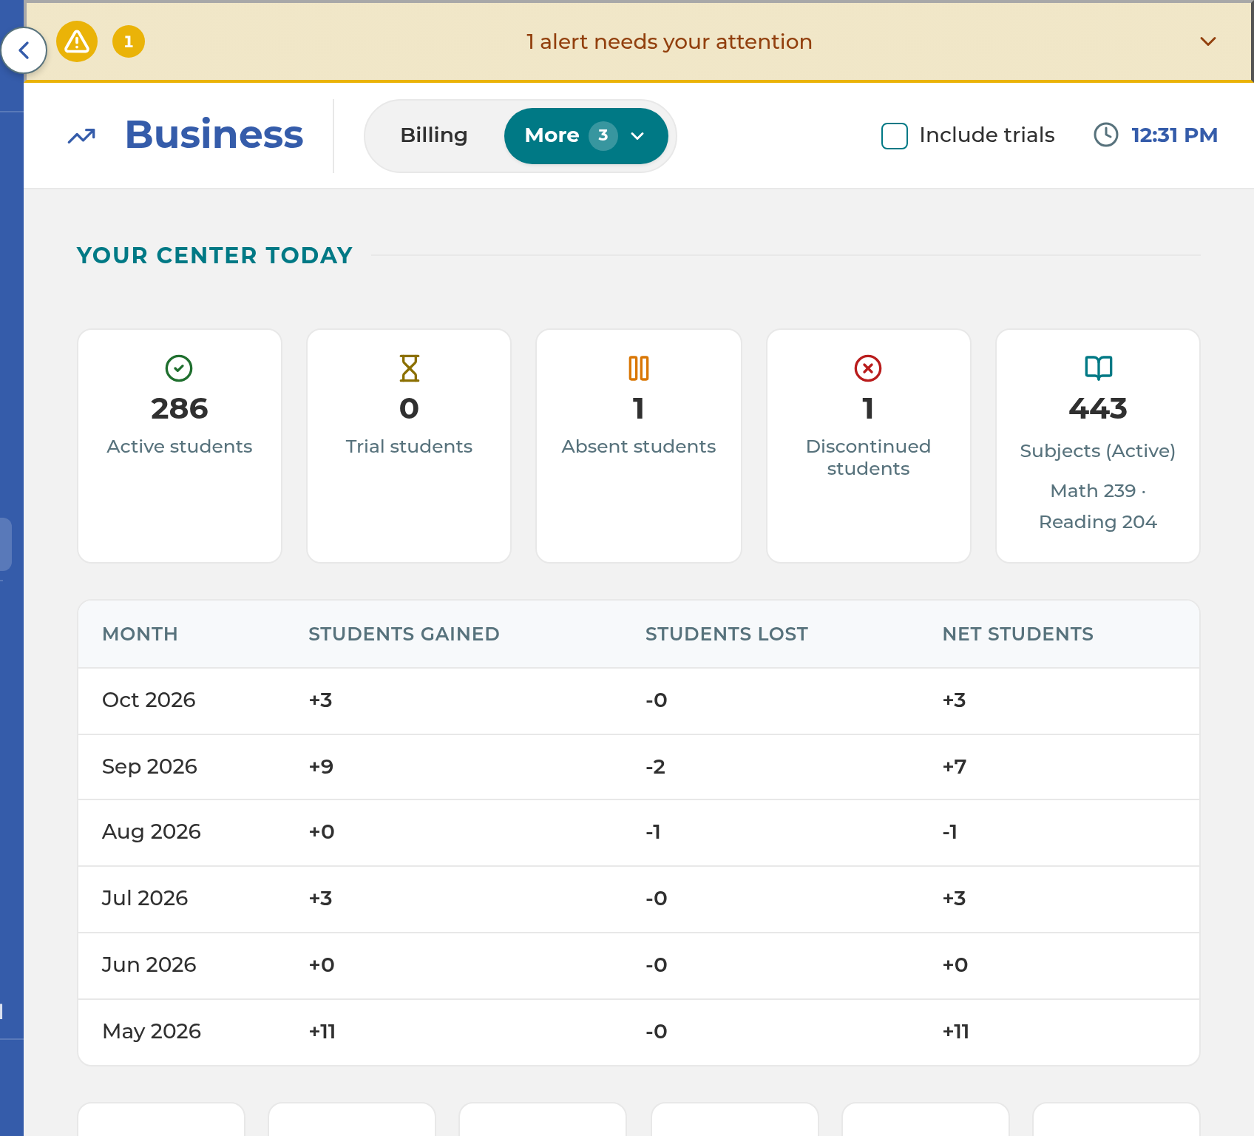Viewport: 1254px width, 1136px height.
Task: Click the back arrow circle button
Action: (24, 50)
